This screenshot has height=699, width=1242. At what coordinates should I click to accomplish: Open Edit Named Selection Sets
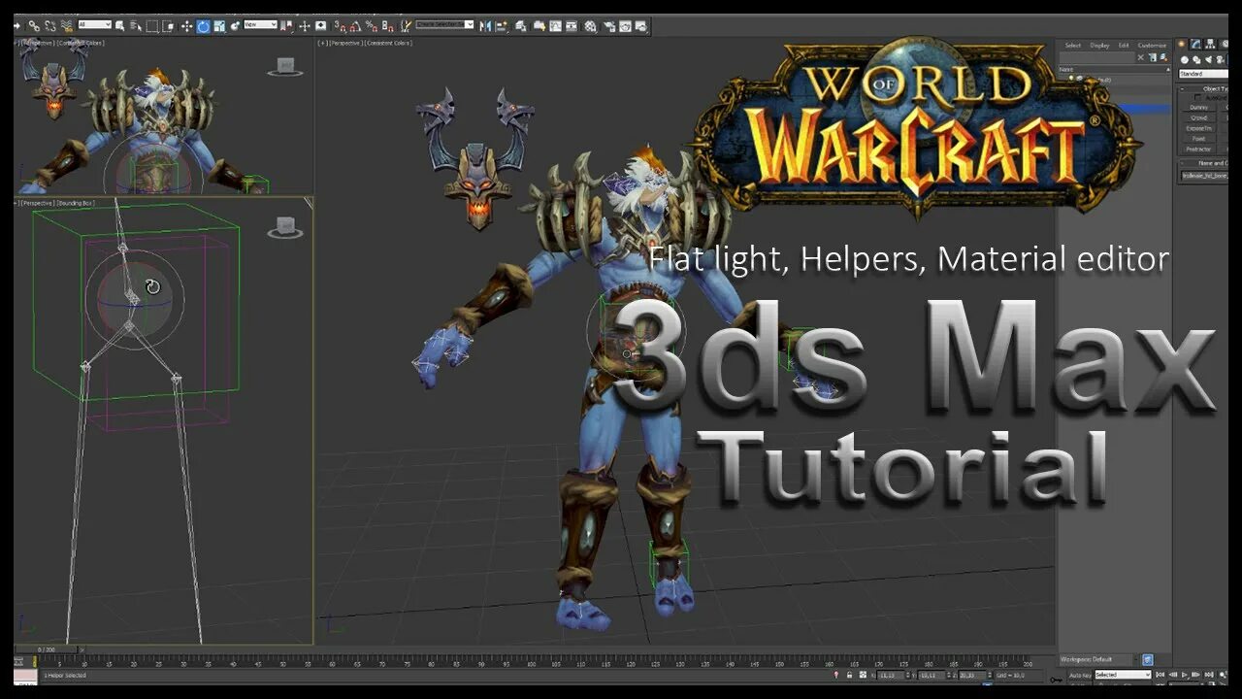(408, 26)
